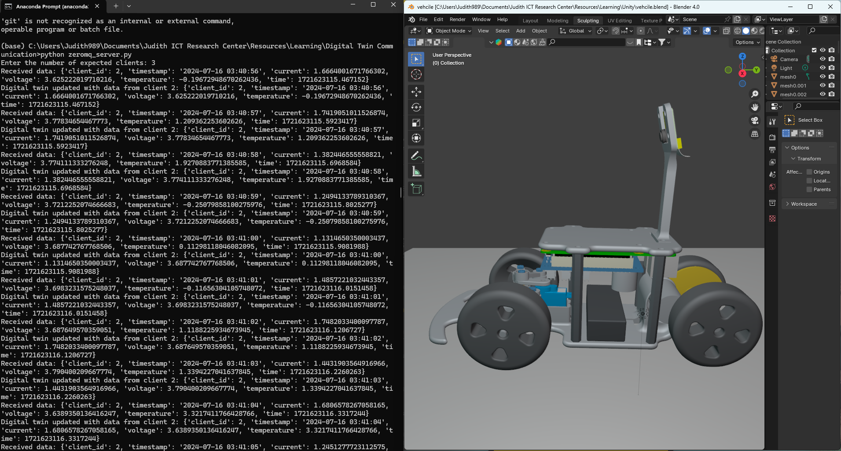Screen dimensions: 841x451
Task: Switch to the Modeling workspace tab
Action: click(x=558, y=21)
